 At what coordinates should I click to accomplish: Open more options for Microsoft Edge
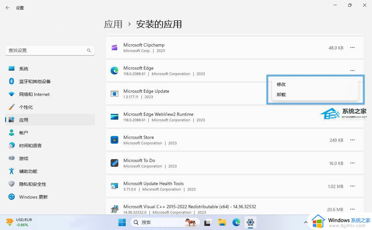tap(352, 71)
